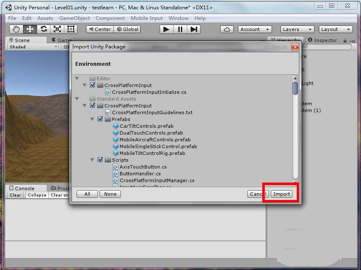
Task: Step one frame forward
Action: 194,29
